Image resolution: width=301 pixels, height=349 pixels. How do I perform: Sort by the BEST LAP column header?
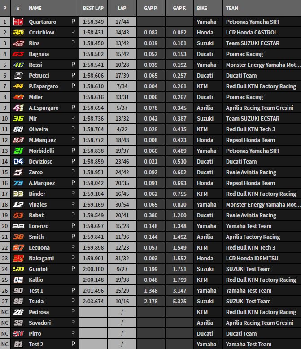click(93, 8)
